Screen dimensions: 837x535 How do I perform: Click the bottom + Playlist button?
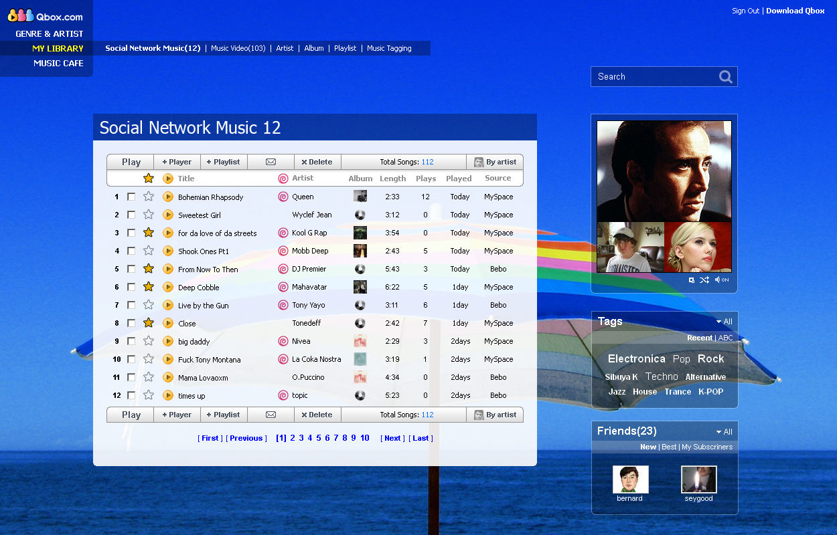[x=224, y=415]
